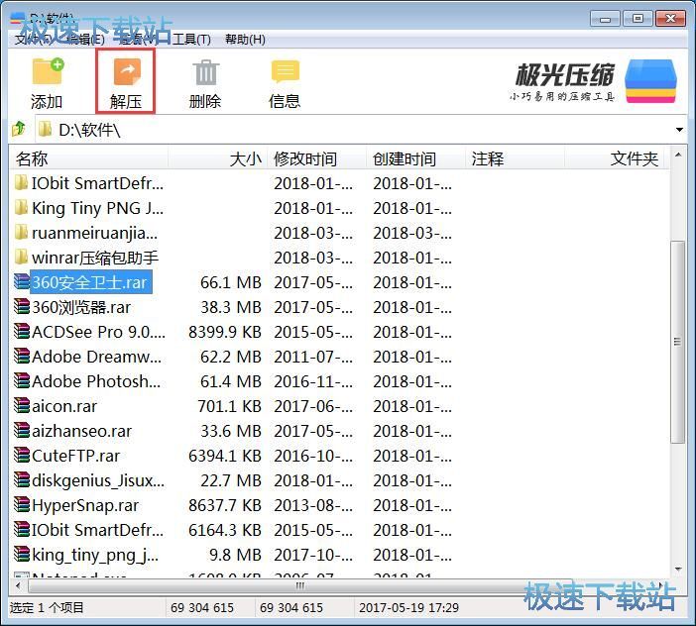This screenshot has height=626, width=696.
Task: Select the winrar压缩包助手 folder name
Action: pyautogui.click(x=95, y=258)
